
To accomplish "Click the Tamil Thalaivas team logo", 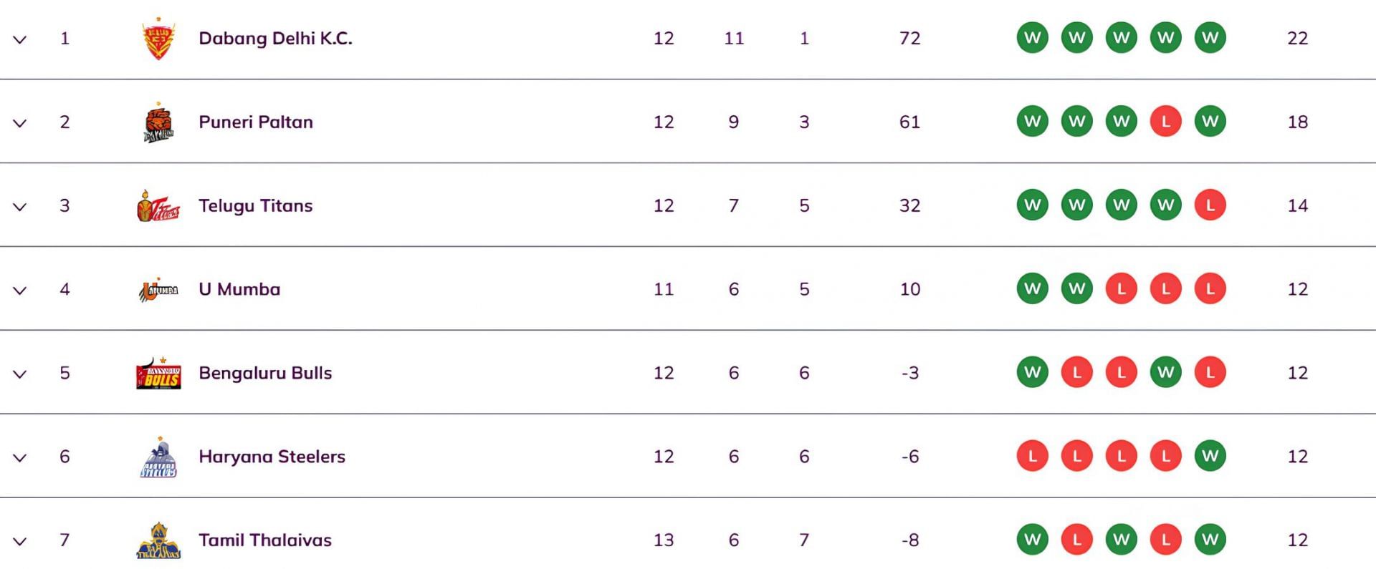I will (158, 541).
